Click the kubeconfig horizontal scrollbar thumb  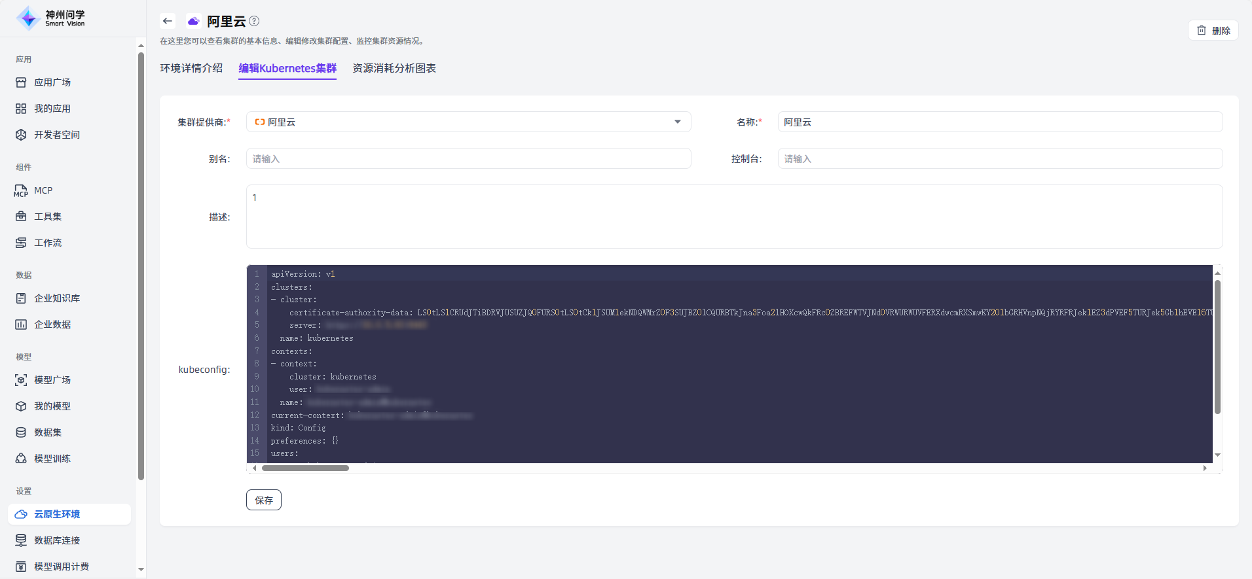(x=305, y=468)
